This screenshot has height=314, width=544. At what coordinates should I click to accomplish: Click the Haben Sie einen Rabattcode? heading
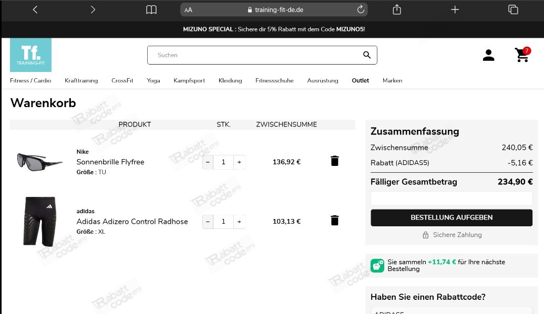point(428,297)
